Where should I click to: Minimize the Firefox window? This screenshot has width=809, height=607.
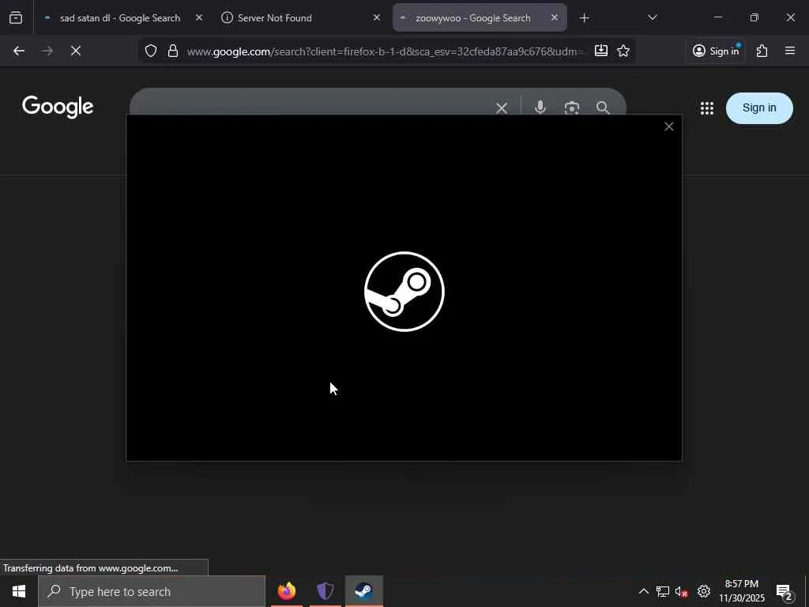pyautogui.click(x=717, y=17)
